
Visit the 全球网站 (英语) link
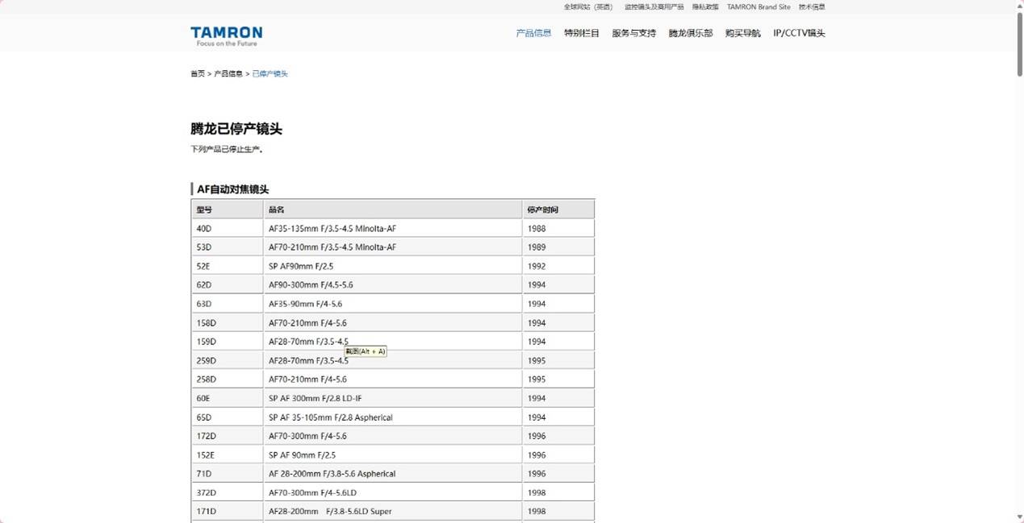(x=587, y=7)
